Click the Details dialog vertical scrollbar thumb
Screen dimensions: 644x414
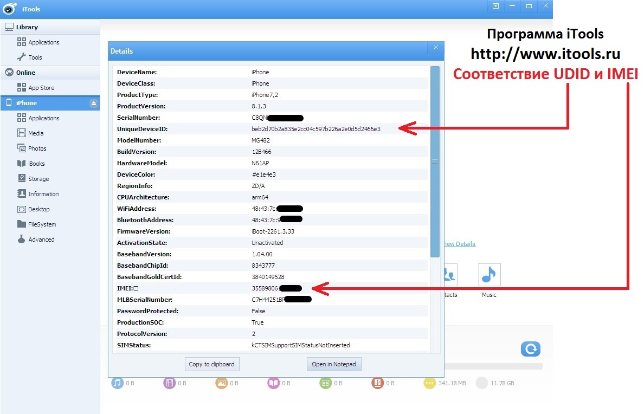point(435,161)
